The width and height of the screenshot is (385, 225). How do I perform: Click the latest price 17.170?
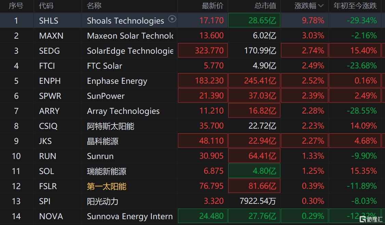tap(211, 21)
